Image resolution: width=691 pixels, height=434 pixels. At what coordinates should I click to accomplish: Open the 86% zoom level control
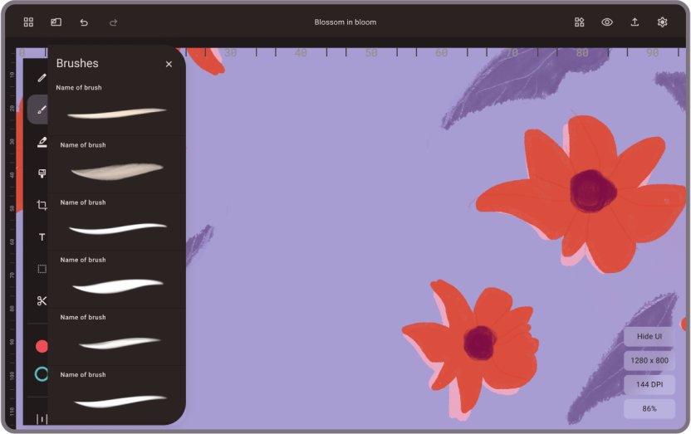pos(649,408)
